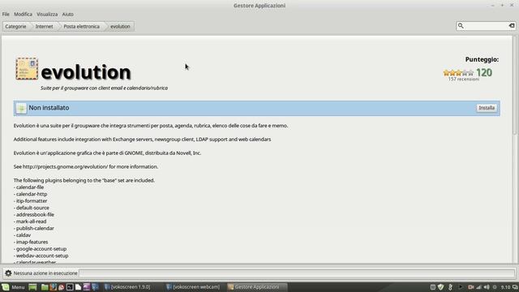Open the file manager folder icon in taskbar
Screen dimensions: 519x292
tap(45, 287)
